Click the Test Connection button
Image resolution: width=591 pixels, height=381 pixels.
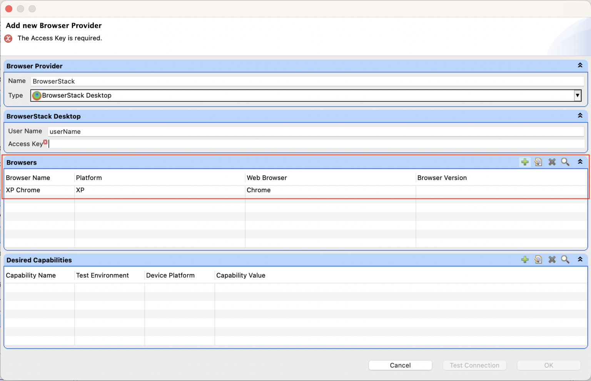pyautogui.click(x=474, y=365)
